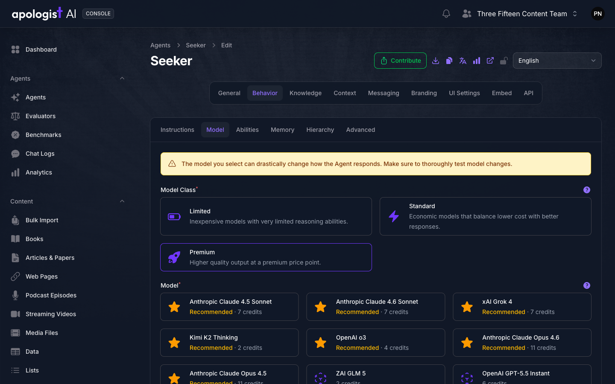Select the Standard model class
This screenshot has height=384, width=615.
486,216
